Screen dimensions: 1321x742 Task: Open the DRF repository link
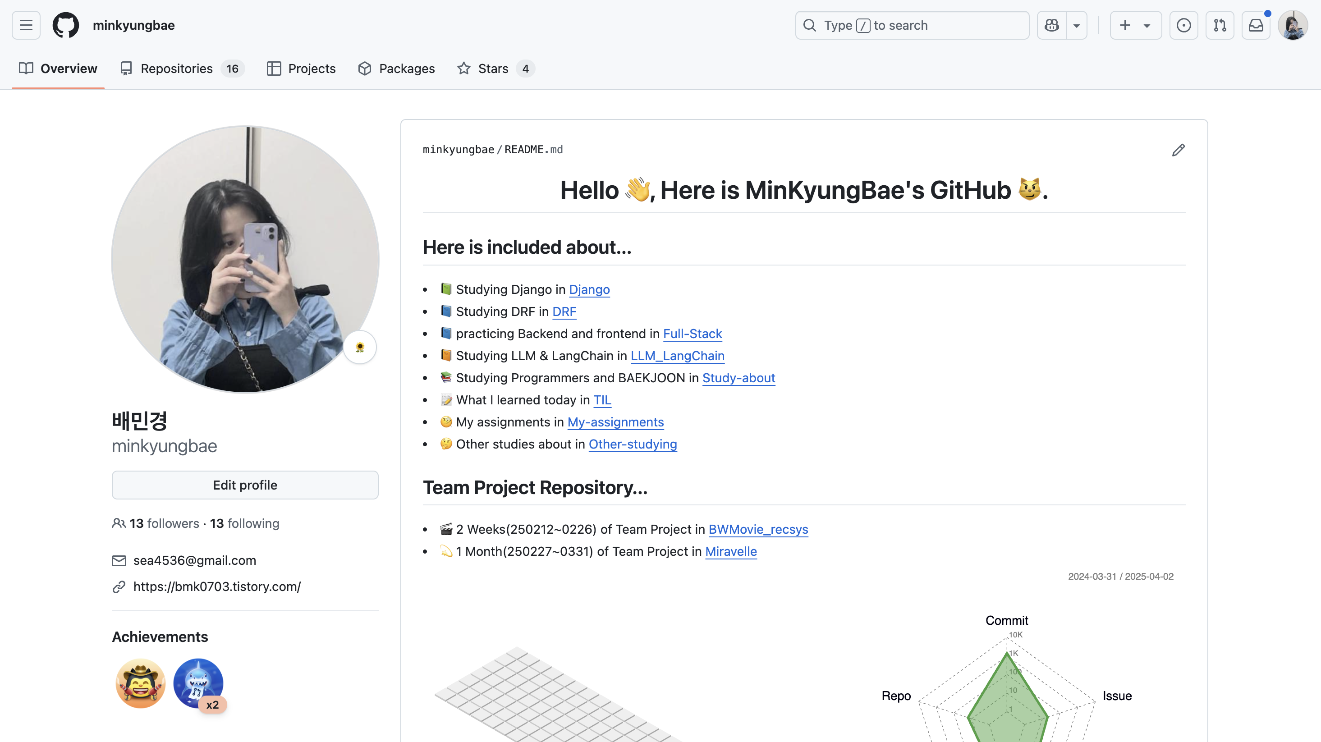pyautogui.click(x=564, y=312)
